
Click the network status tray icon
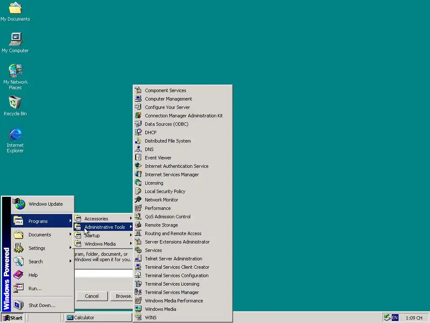pos(387,318)
